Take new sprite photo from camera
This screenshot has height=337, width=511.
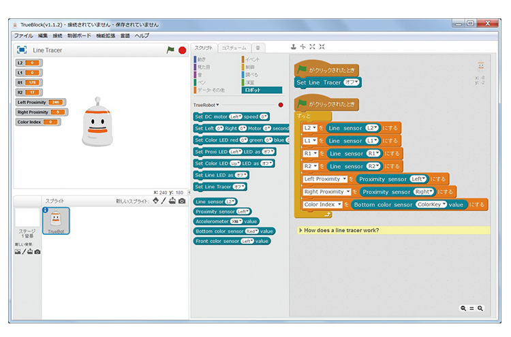182,202
